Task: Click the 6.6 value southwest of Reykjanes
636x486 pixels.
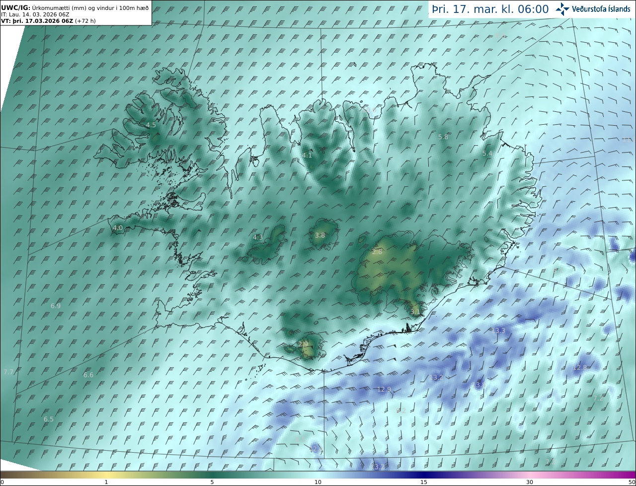Action: [88, 375]
